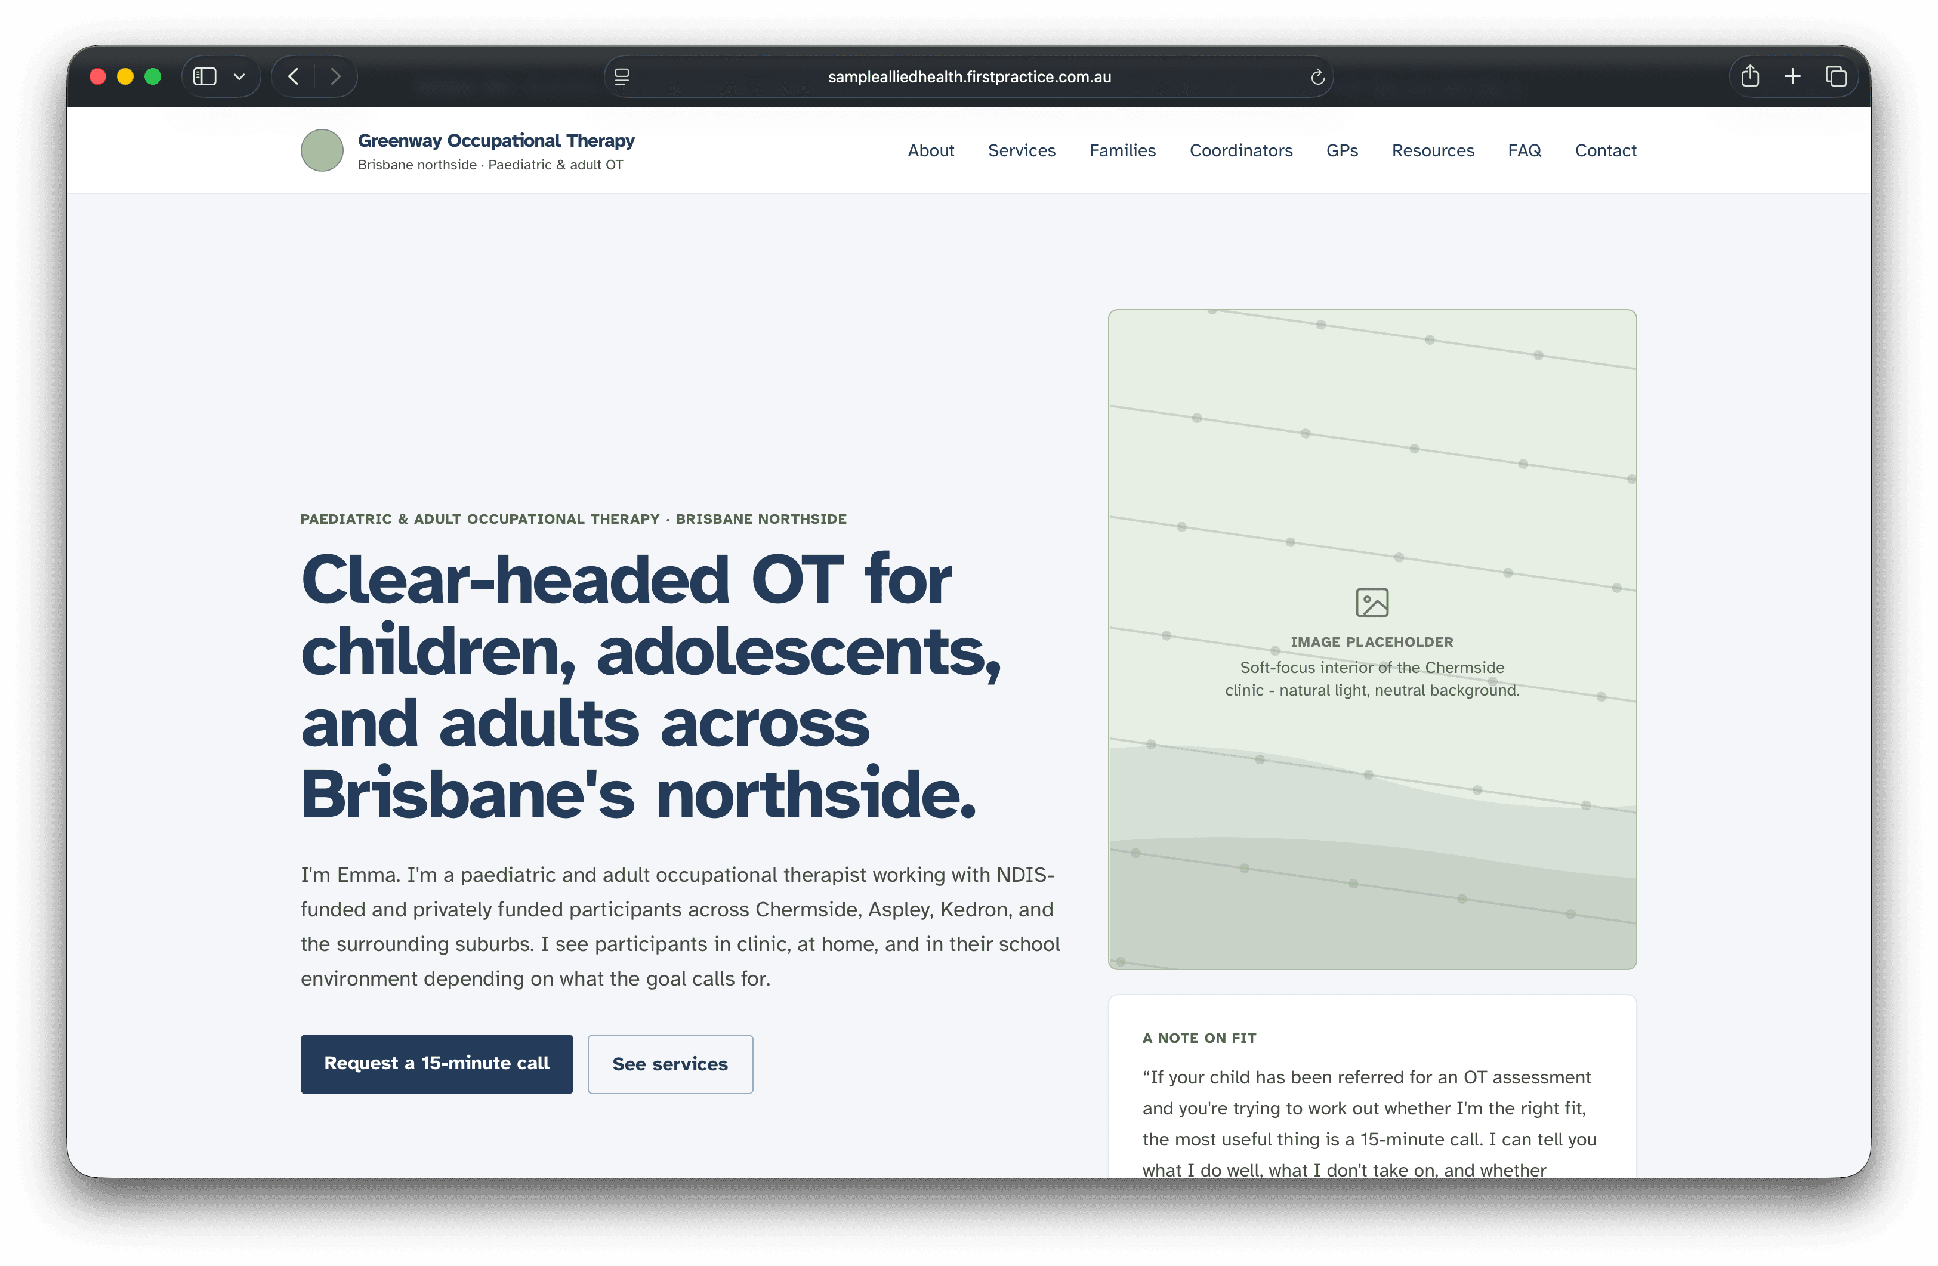Screen dimensions: 1938x1266
Task: Toggle the Safari sidebar icon
Action: [x=205, y=76]
